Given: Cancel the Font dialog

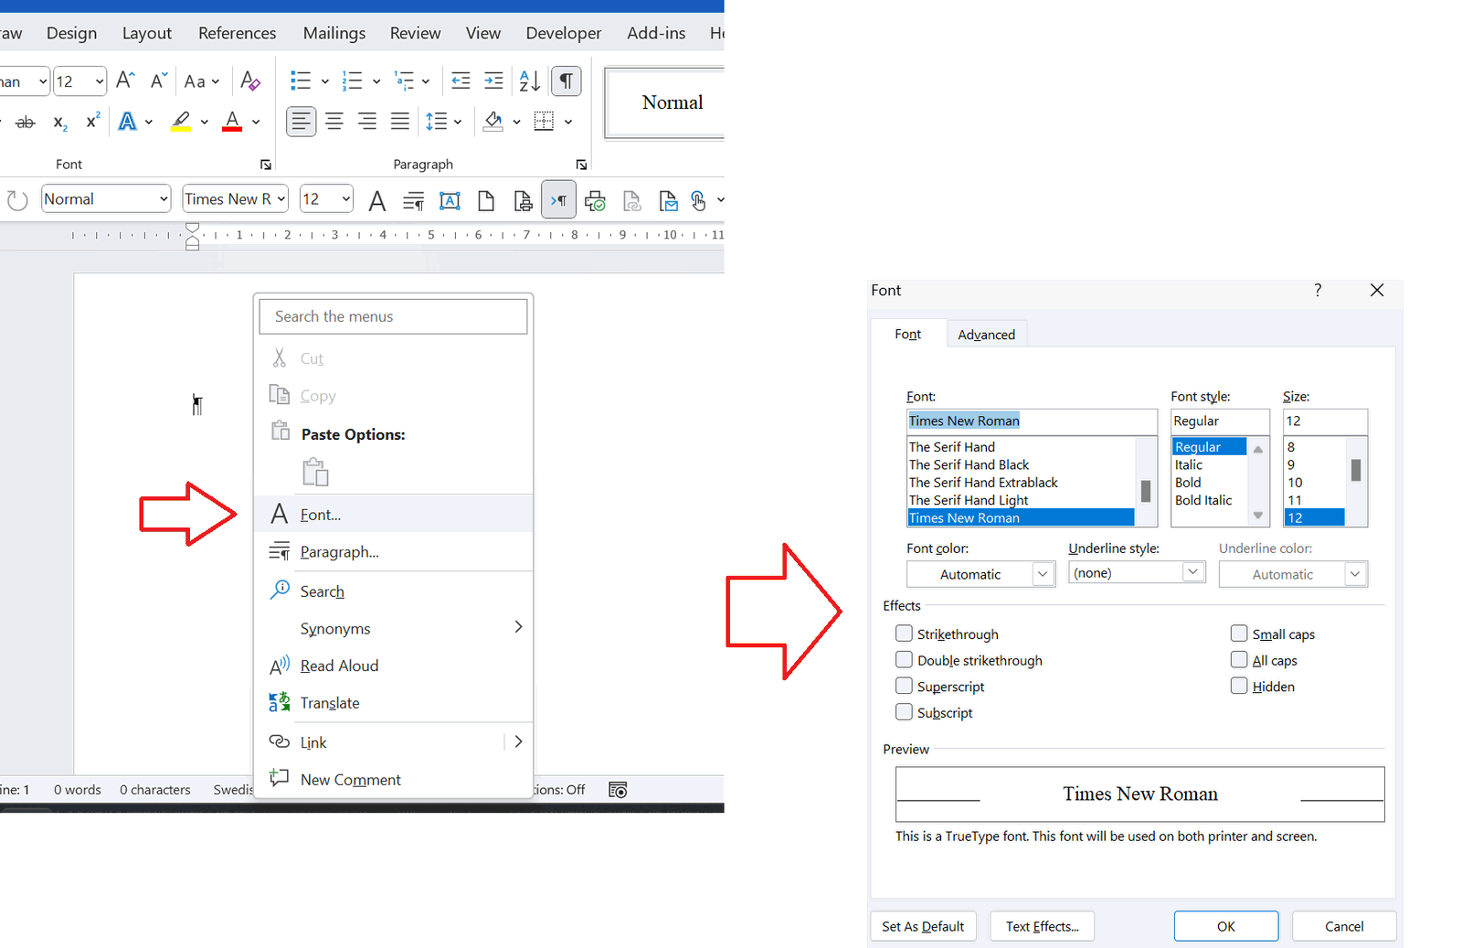Looking at the screenshot, I should pos(1344,926).
